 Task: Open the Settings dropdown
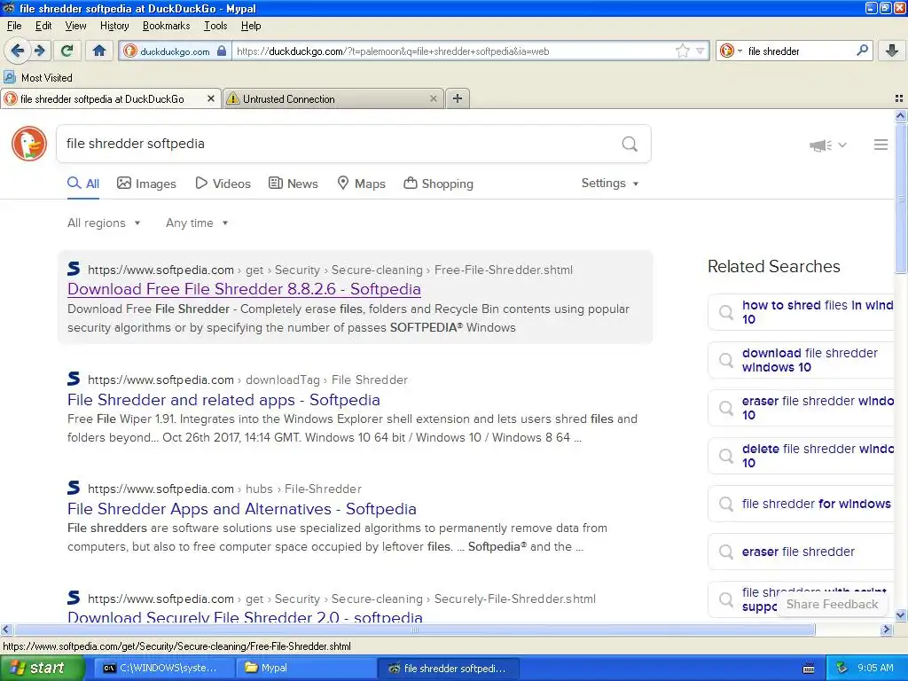[610, 183]
